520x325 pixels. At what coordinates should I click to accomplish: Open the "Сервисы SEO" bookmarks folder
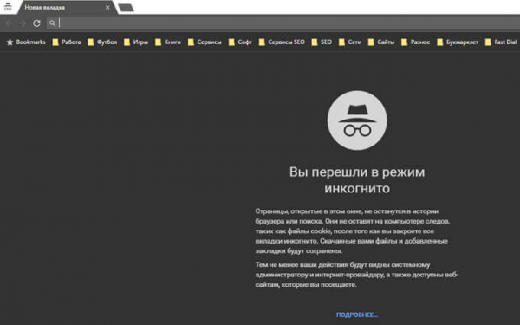[x=282, y=42]
